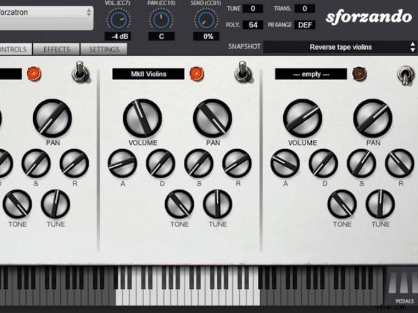Click the sforzando logo
The image size is (418, 313).
[x=369, y=17]
